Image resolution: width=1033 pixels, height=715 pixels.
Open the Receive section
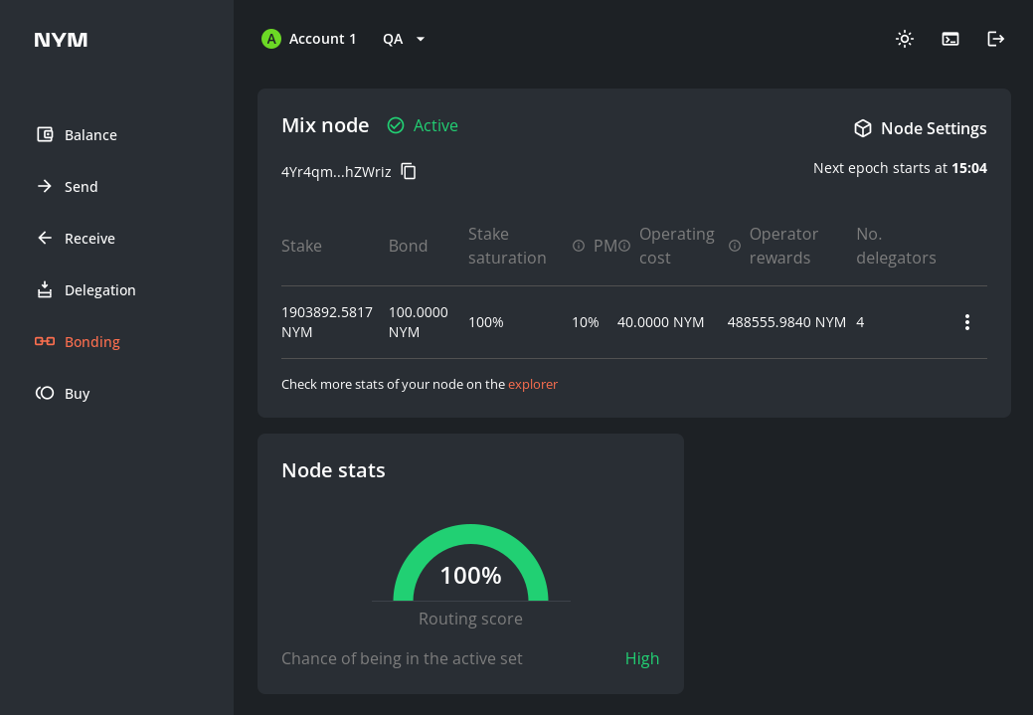pos(88,239)
